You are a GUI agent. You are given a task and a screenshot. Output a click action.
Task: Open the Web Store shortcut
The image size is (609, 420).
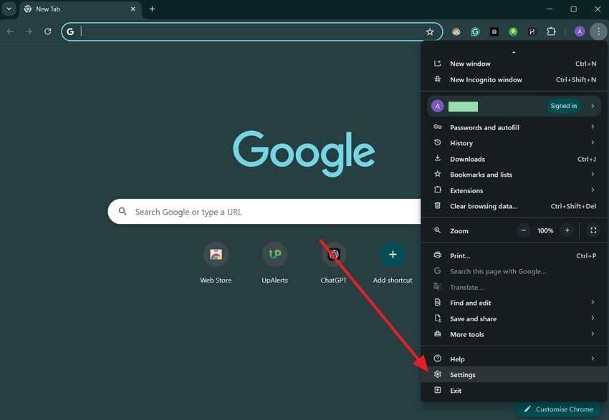click(x=216, y=263)
